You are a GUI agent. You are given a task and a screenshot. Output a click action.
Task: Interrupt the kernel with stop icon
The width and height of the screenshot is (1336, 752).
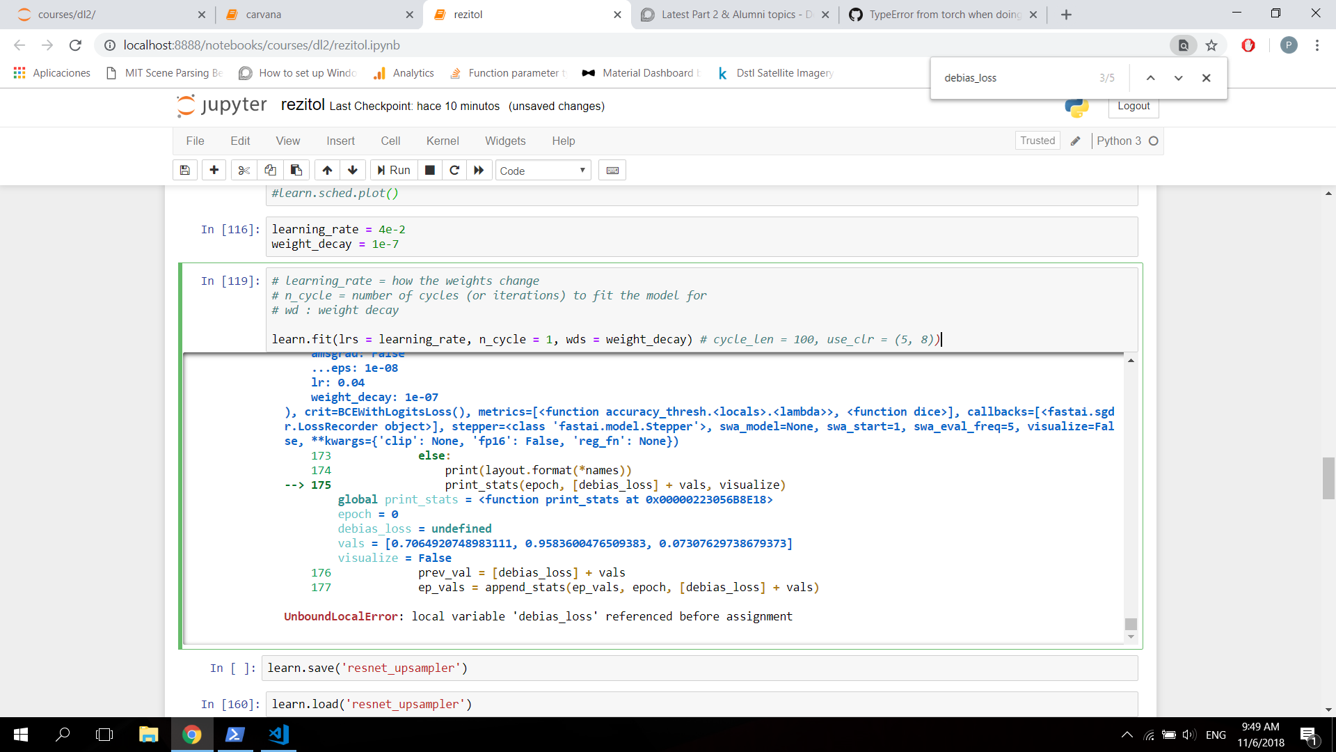(430, 170)
